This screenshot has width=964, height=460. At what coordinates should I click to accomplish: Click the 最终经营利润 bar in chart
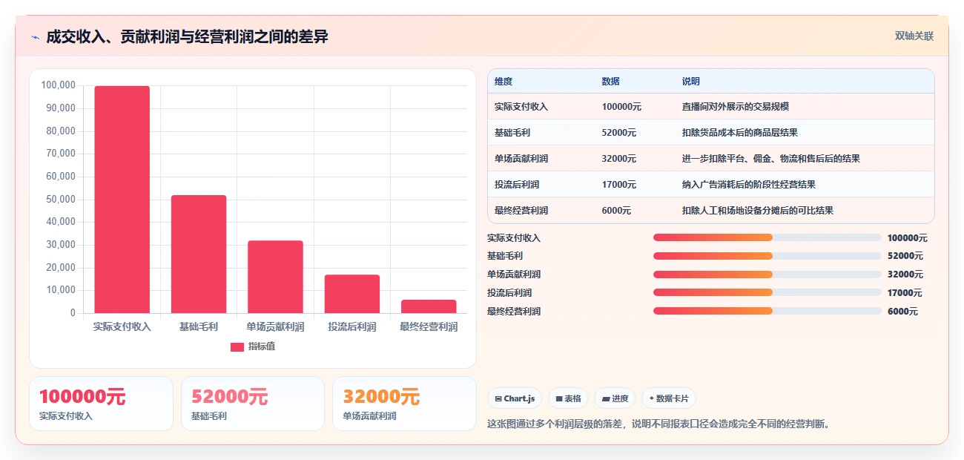[x=429, y=306]
